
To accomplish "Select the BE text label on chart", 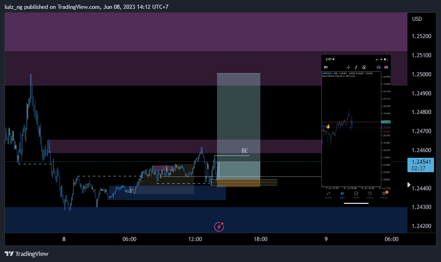I will tap(244, 151).
